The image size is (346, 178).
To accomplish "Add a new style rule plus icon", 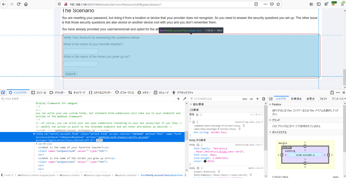I will tap(257, 99).
